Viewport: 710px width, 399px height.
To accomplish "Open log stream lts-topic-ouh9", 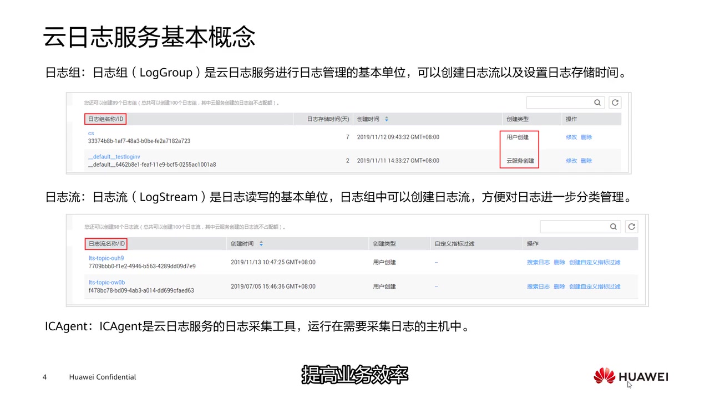I will pos(106,258).
